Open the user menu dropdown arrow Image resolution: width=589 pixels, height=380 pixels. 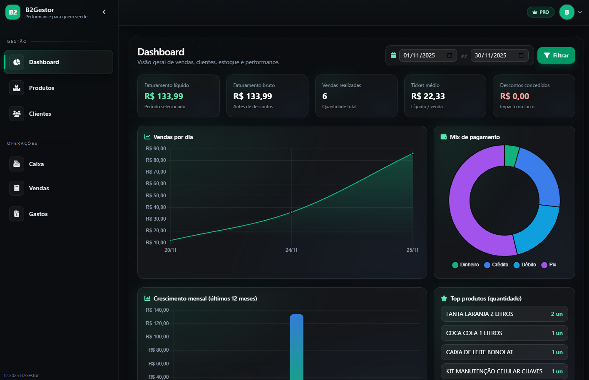point(580,12)
